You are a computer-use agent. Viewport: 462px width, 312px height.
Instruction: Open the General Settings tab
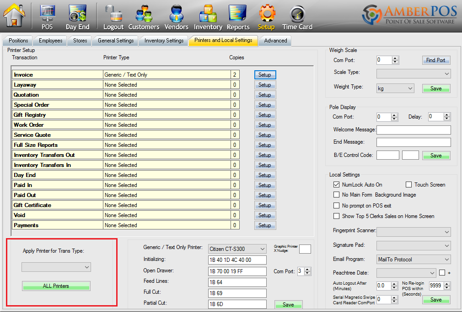116,41
